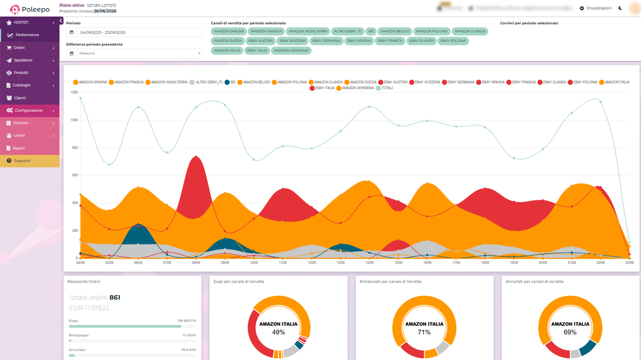Click the IBS dark teal legend swatch
This screenshot has height=360, width=641.
tap(227, 82)
